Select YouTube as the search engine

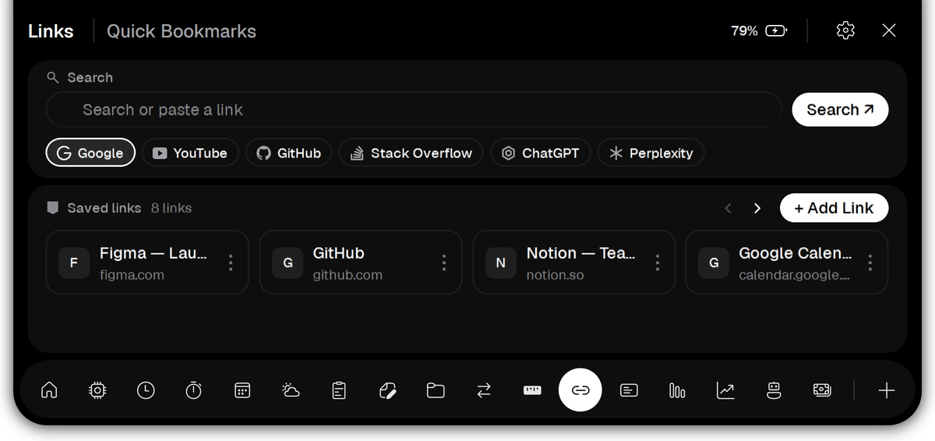(x=190, y=153)
